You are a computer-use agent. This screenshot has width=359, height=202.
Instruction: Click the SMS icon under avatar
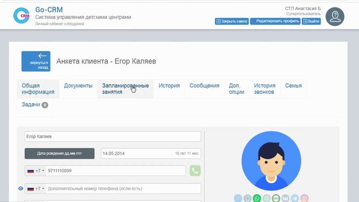click(x=276, y=198)
